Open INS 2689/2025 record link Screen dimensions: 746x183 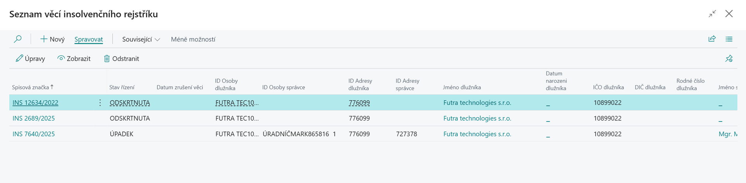34,118
